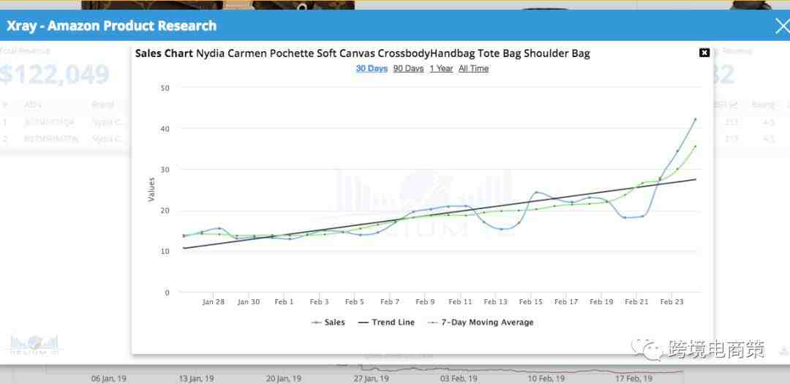The width and height of the screenshot is (790, 384).
Task: Click the Feb 15 x-axis label
Action: pos(530,302)
